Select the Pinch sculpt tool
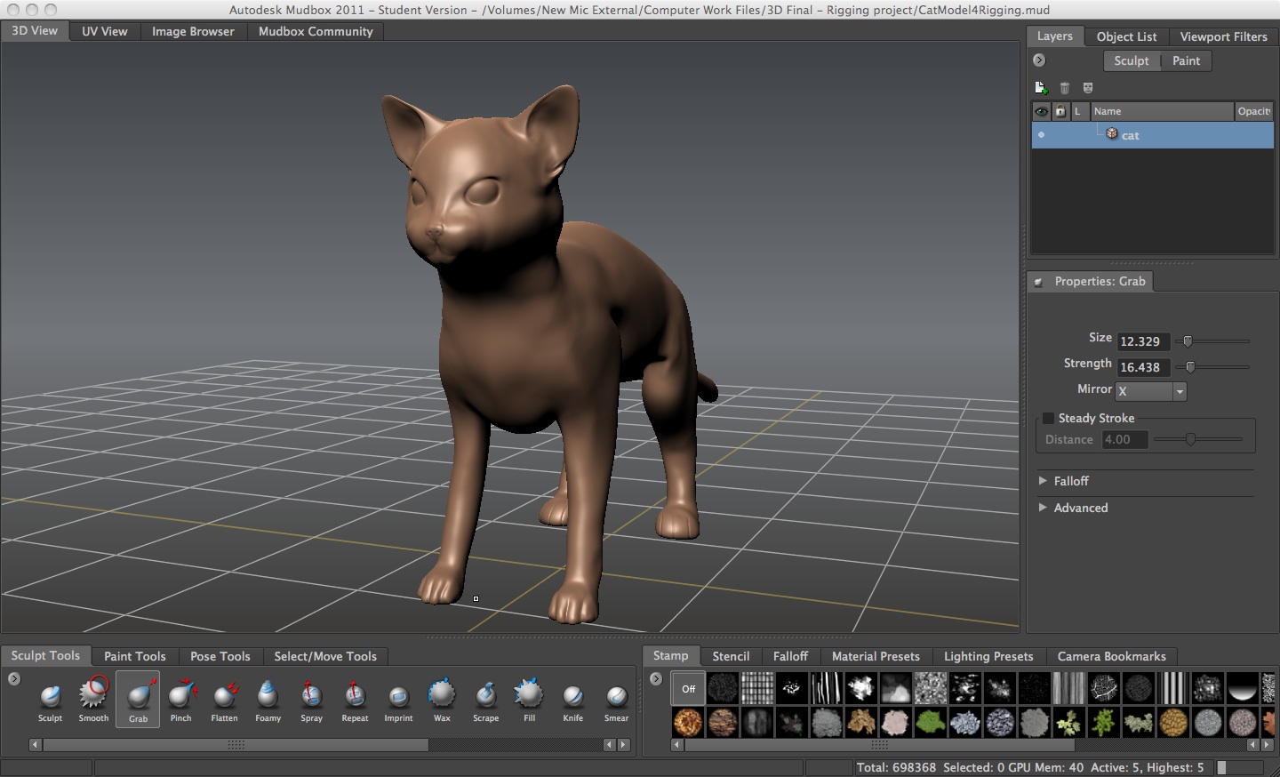The height and width of the screenshot is (777, 1280). (x=180, y=699)
